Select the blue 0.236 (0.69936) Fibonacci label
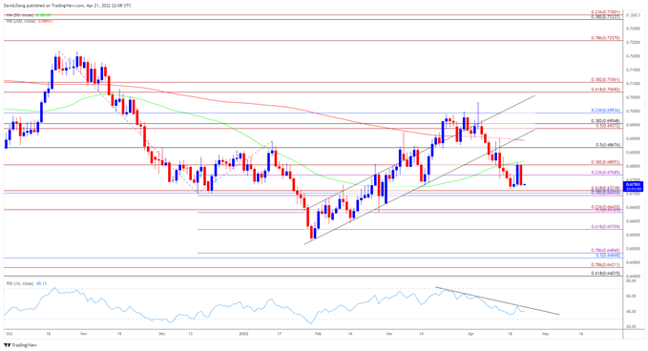Screen dimensions: 648x351 pyautogui.click(x=605, y=111)
